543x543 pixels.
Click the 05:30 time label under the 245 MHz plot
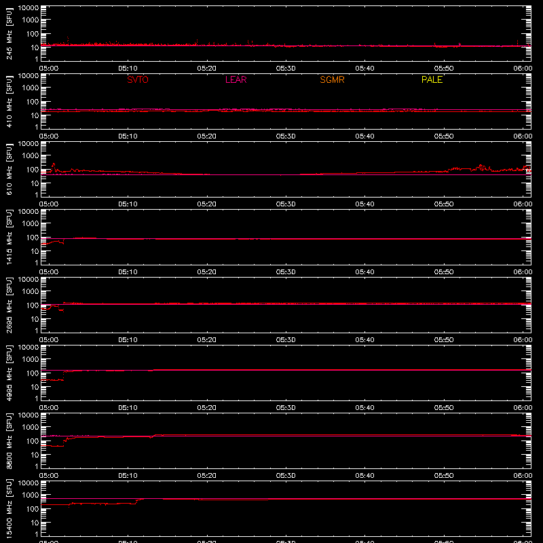(286, 69)
